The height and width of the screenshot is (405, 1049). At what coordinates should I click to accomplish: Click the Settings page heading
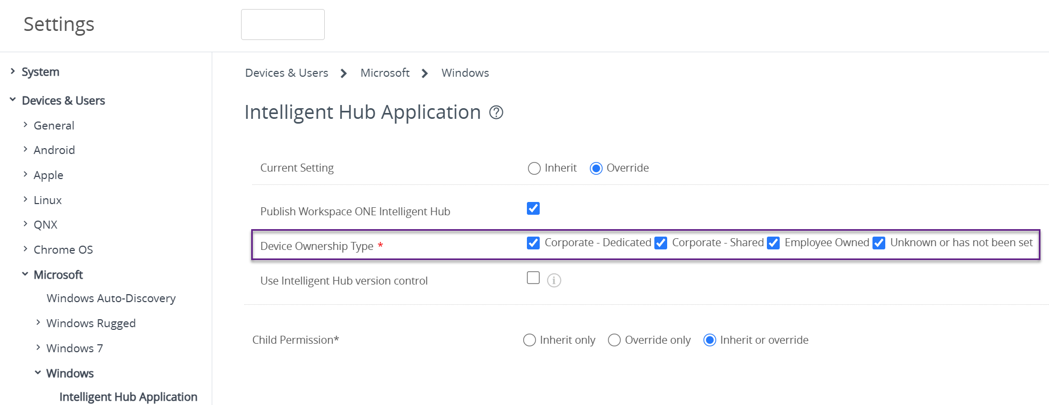(59, 25)
